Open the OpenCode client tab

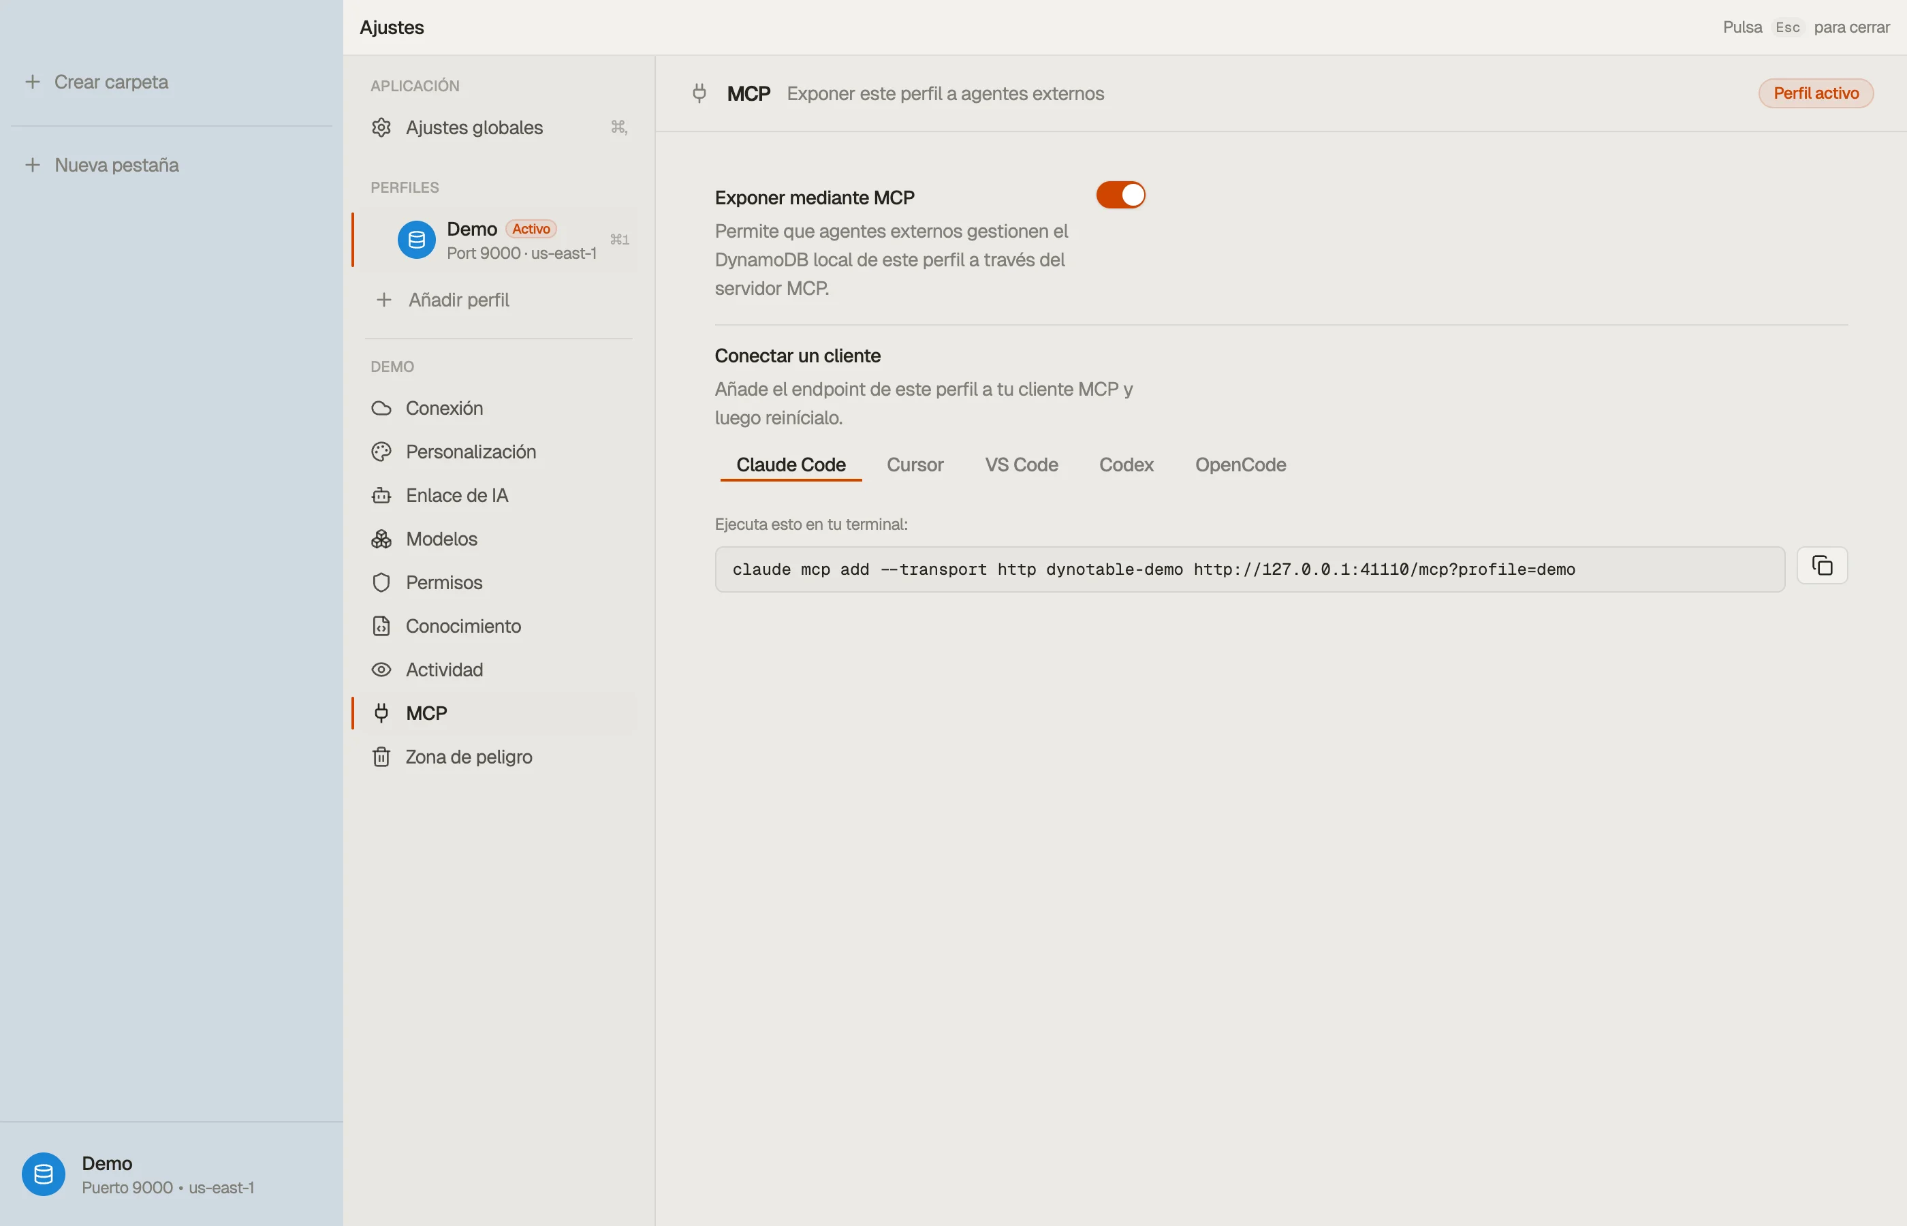[x=1240, y=465]
